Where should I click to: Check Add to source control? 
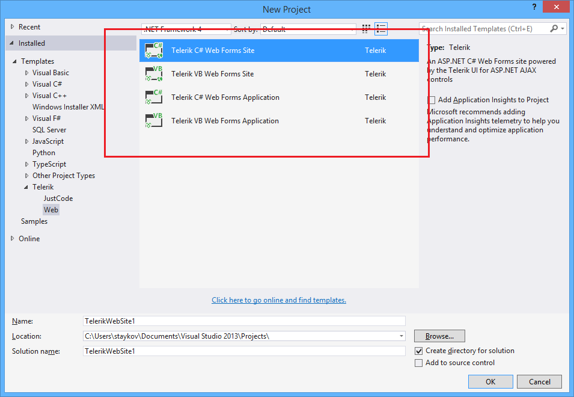click(418, 363)
